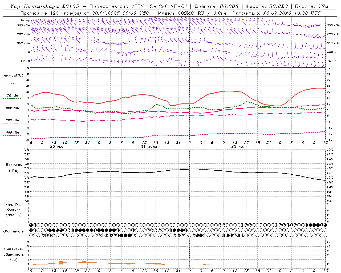Click the 21 июля date label
The height and width of the screenshot is (273, 341).
point(149,147)
